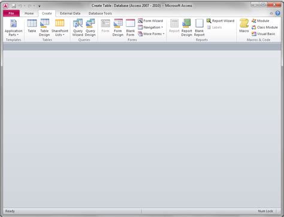
Task: Expand the More Forms dropdown
Action: coord(151,34)
